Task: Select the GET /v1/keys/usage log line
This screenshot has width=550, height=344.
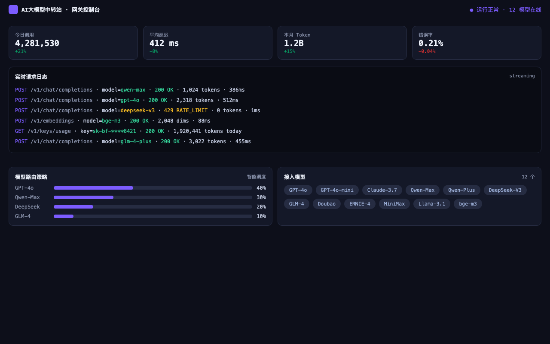Action: pos(128,131)
